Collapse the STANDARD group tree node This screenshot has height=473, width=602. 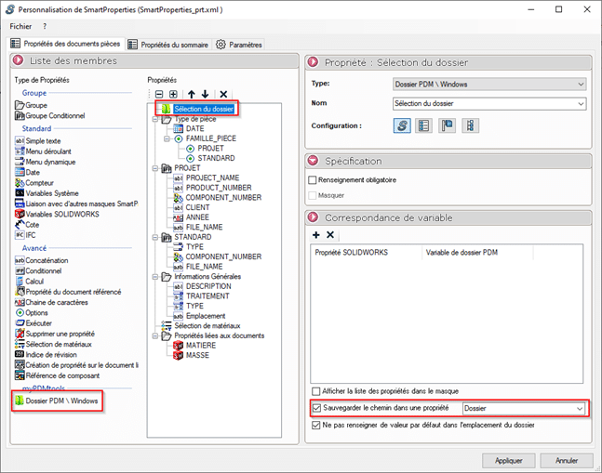pos(155,237)
